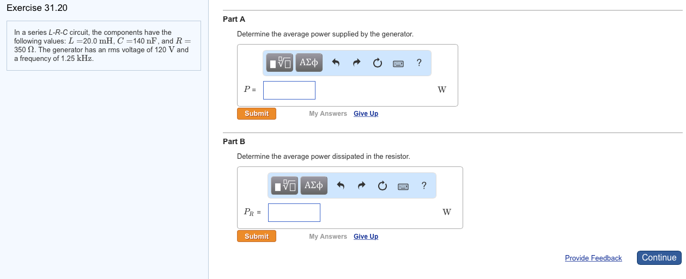Focus the PR answer input box
This screenshot has width=686, height=279.
294,213
